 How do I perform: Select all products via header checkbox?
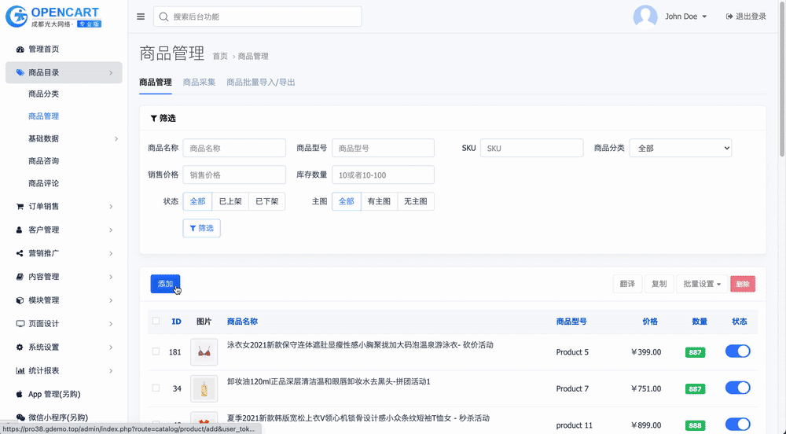click(x=156, y=321)
